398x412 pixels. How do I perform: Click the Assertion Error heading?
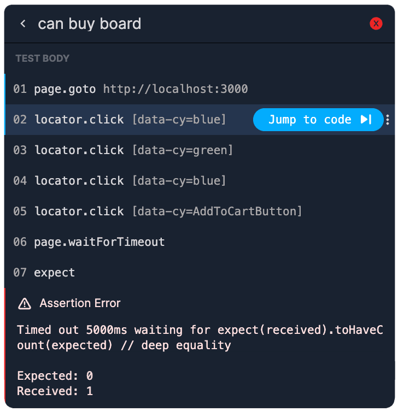click(x=80, y=303)
